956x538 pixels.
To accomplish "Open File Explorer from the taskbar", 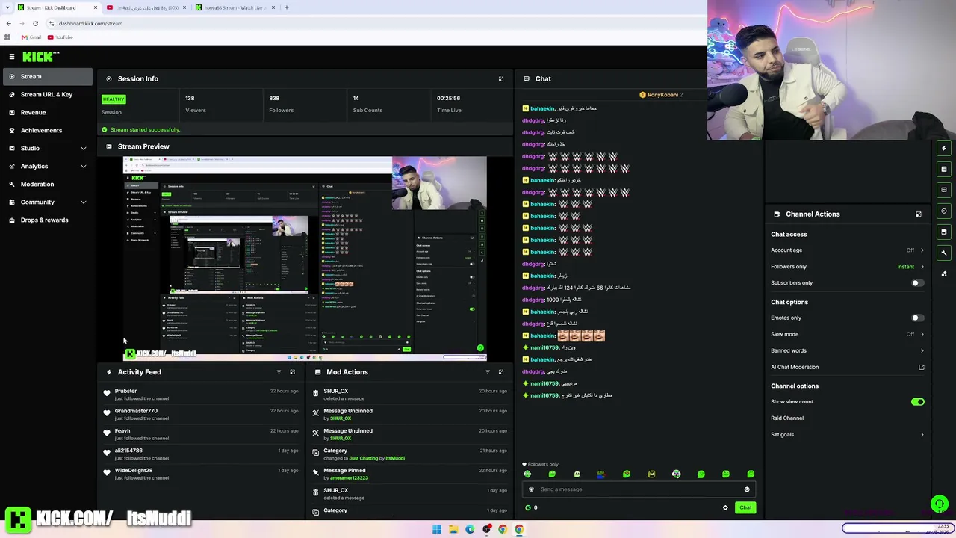I will point(453,530).
